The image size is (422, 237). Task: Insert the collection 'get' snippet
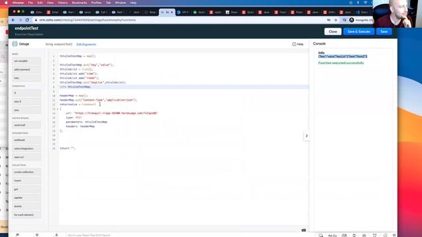(x=26, y=189)
